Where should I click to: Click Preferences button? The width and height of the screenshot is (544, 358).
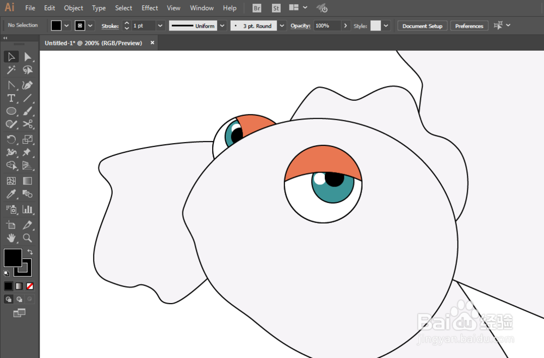[469, 26]
